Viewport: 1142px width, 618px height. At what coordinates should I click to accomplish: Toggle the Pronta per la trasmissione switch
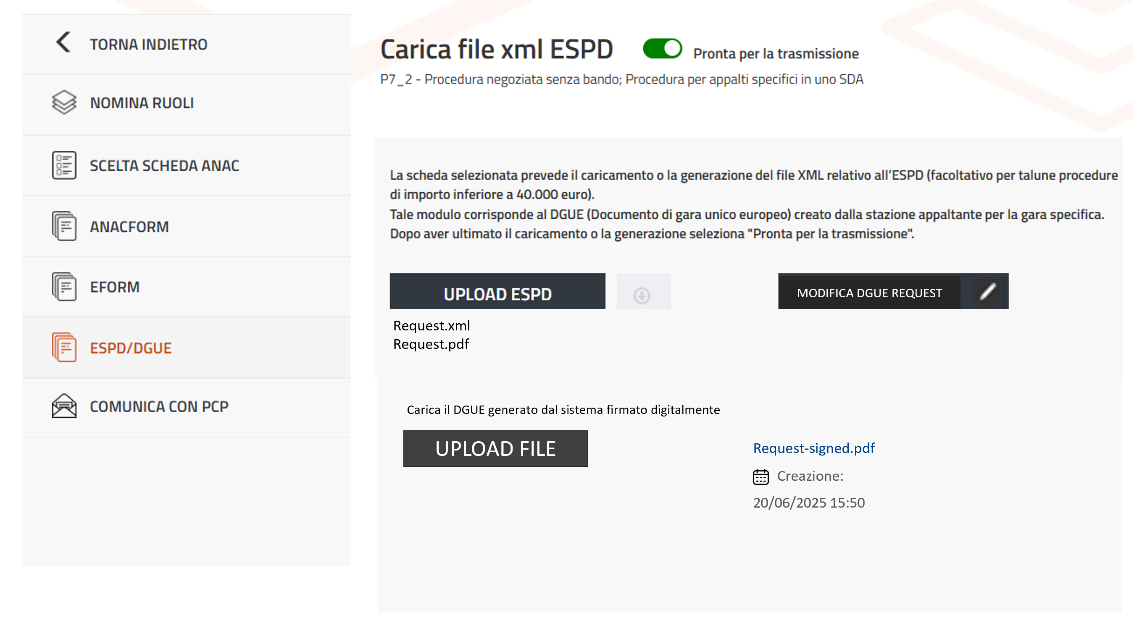pos(663,49)
